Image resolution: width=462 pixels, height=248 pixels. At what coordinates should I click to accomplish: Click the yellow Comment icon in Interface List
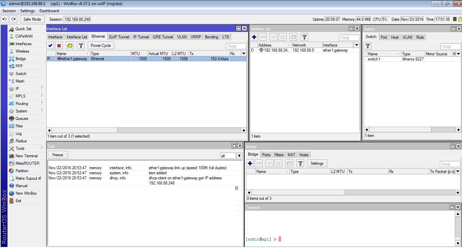[x=70, y=46]
